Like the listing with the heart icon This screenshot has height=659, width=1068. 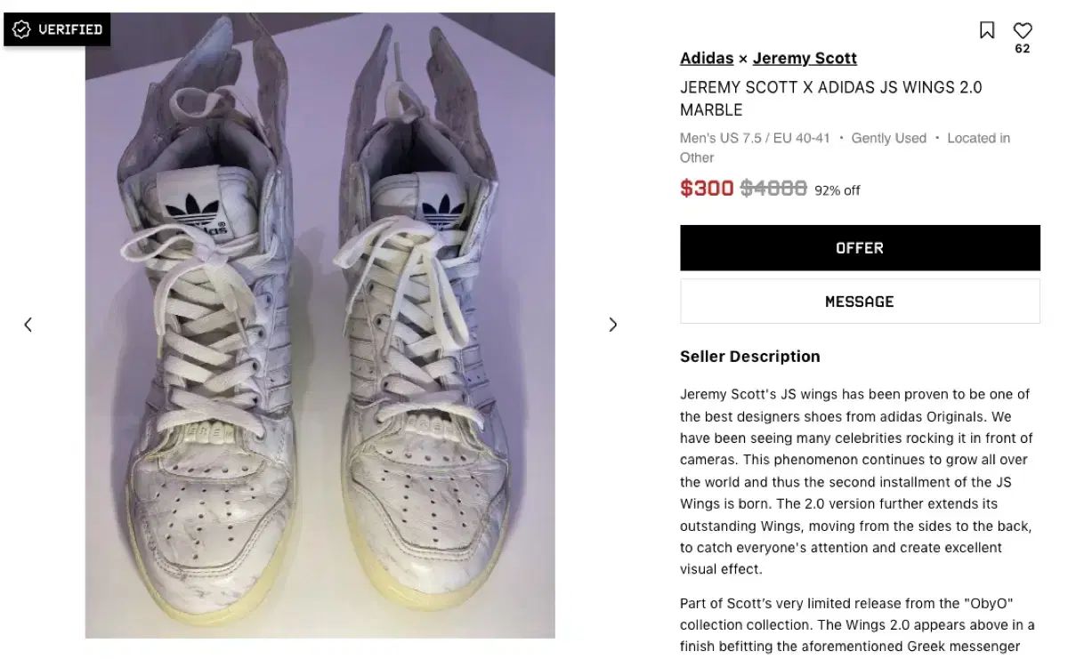click(x=1023, y=30)
